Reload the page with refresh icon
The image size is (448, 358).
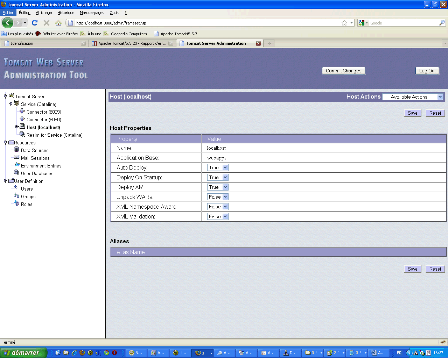click(34, 23)
